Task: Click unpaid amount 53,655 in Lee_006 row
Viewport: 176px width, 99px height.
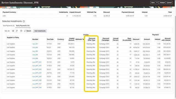Action: [72, 59]
